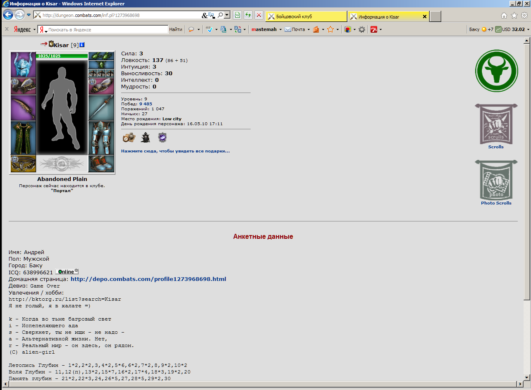Click the green earrings equipment slot
This screenshot has height=390, width=531.
[101, 56]
